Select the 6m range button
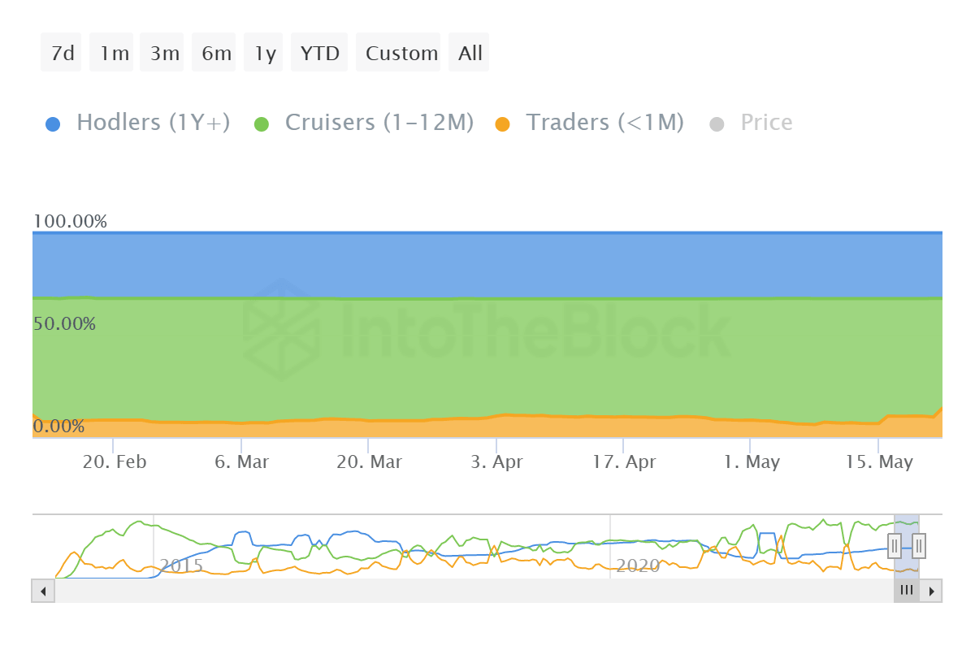This screenshot has height=650, width=975. [214, 52]
